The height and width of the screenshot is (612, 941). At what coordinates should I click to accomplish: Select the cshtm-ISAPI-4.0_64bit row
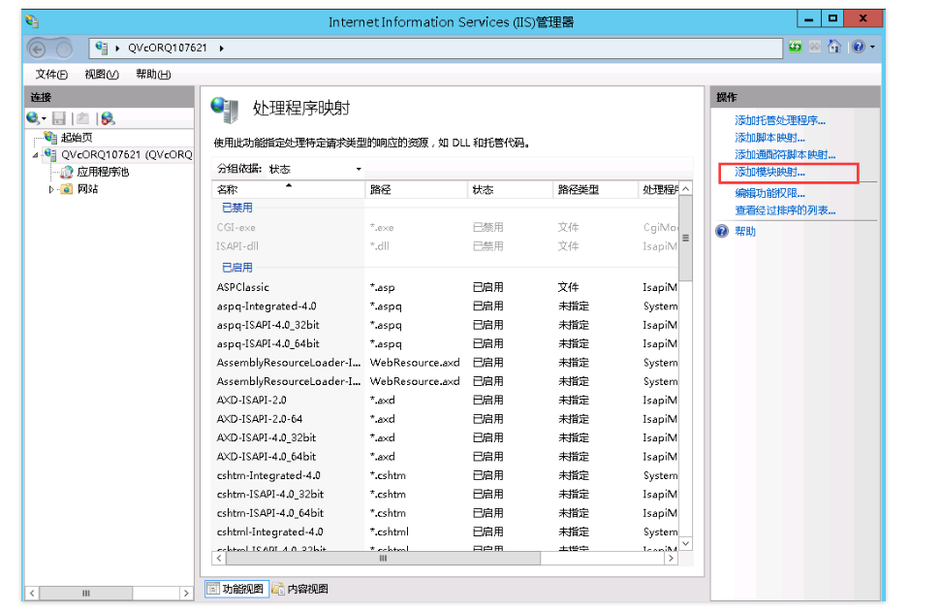click(x=445, y=513)
